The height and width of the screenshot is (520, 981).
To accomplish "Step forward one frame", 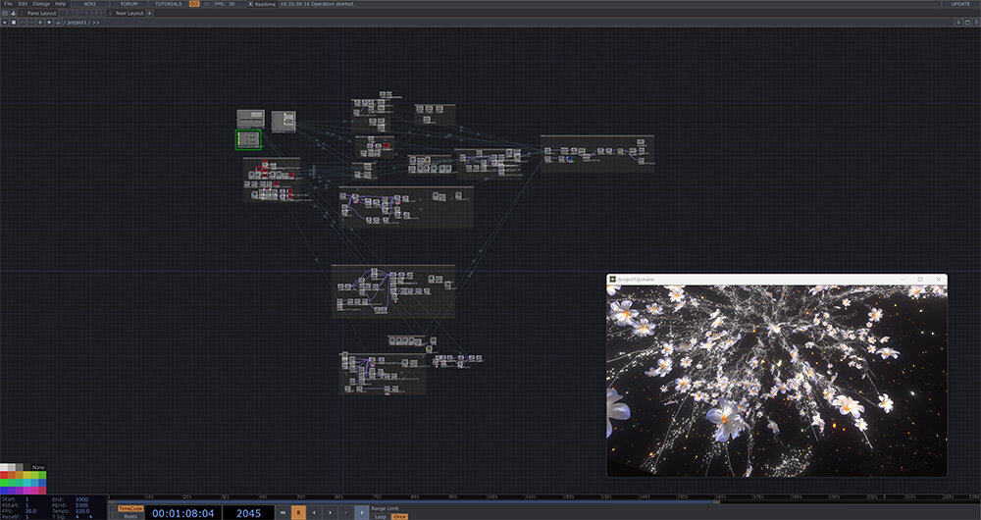I will [x=330, y=511].
